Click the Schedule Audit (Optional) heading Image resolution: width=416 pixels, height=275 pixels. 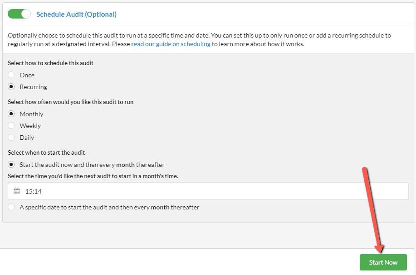[x=76, y=14]
